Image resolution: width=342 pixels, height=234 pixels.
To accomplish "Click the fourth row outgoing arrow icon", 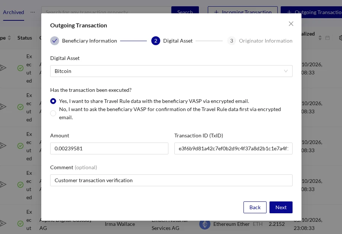I will 3,184.
